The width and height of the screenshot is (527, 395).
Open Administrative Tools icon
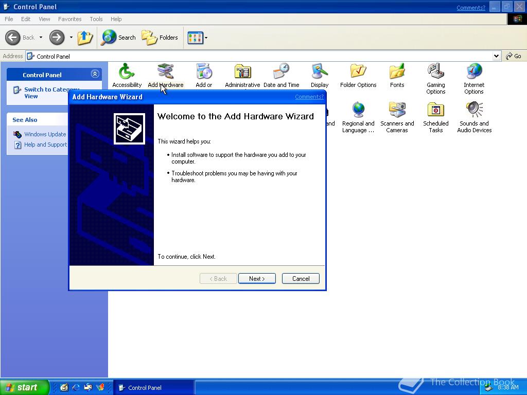pyautogui.click(x=242, y=76)
